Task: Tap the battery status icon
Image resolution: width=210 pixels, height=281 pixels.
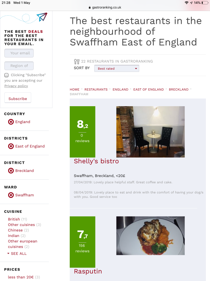Action: point(205,3)
